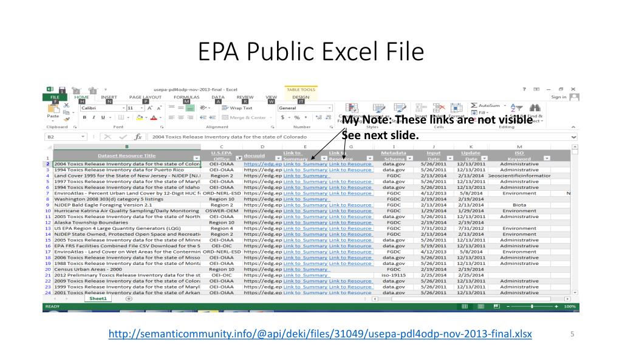Click the Accounting dollar format icon
This screenshot has width=622, height=350.
pyautogui.click(x=282, y=117)
